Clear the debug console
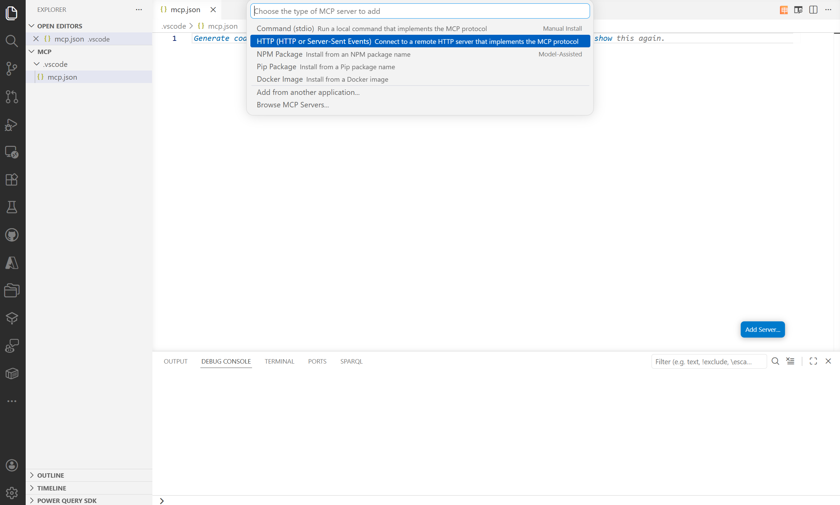The height and width of the screenshot is (505, 840). (790, 362)
